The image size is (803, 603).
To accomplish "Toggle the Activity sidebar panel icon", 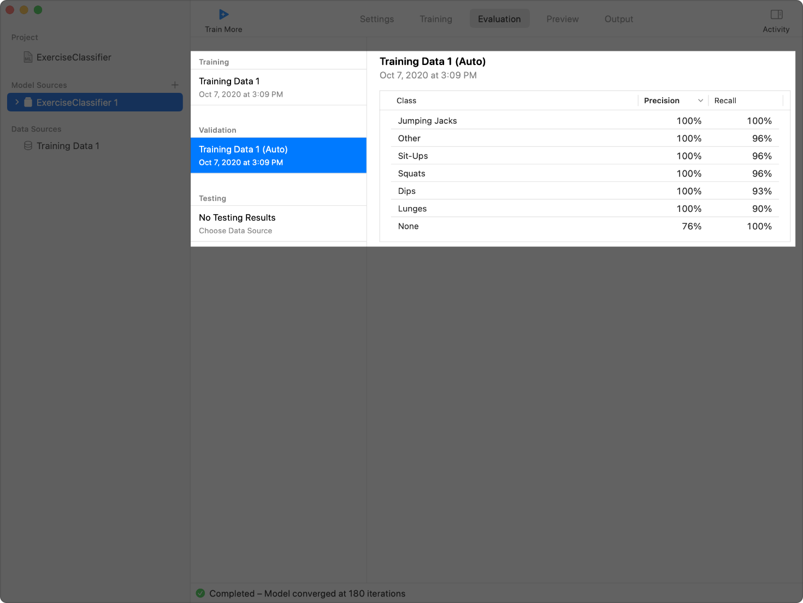I will pyautogui.click(x=776, y=15).
